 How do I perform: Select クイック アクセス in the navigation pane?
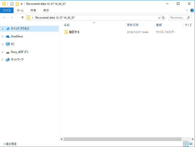[x=20, y=29]
